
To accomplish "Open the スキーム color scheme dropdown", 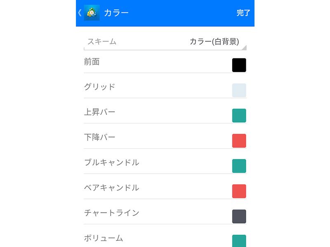I will click(165, 42).
